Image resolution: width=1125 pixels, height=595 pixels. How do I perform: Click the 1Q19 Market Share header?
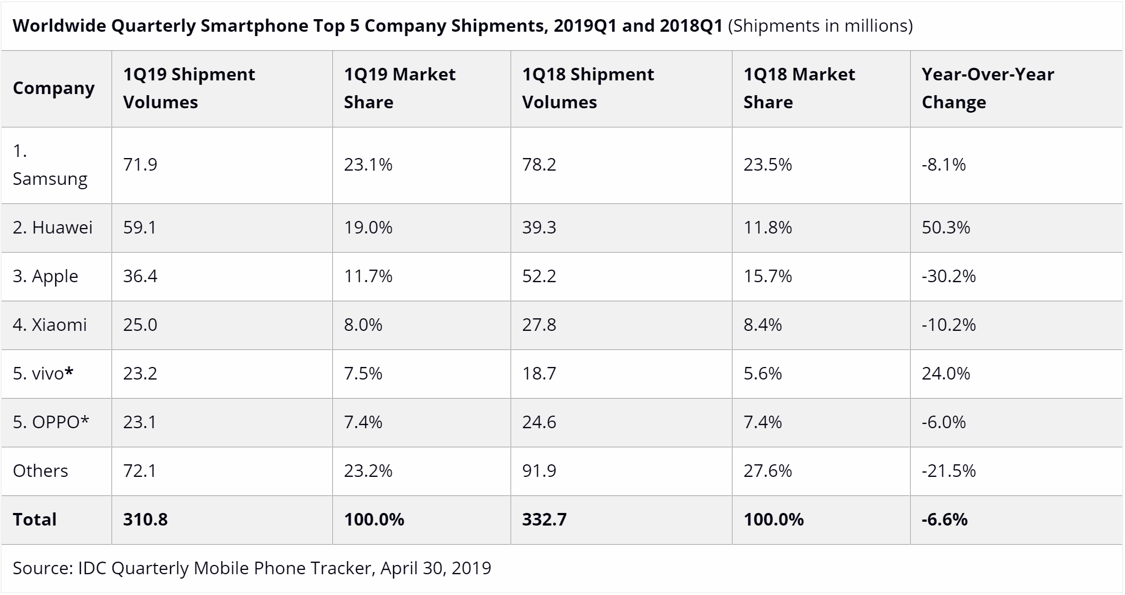pos(399,88)
